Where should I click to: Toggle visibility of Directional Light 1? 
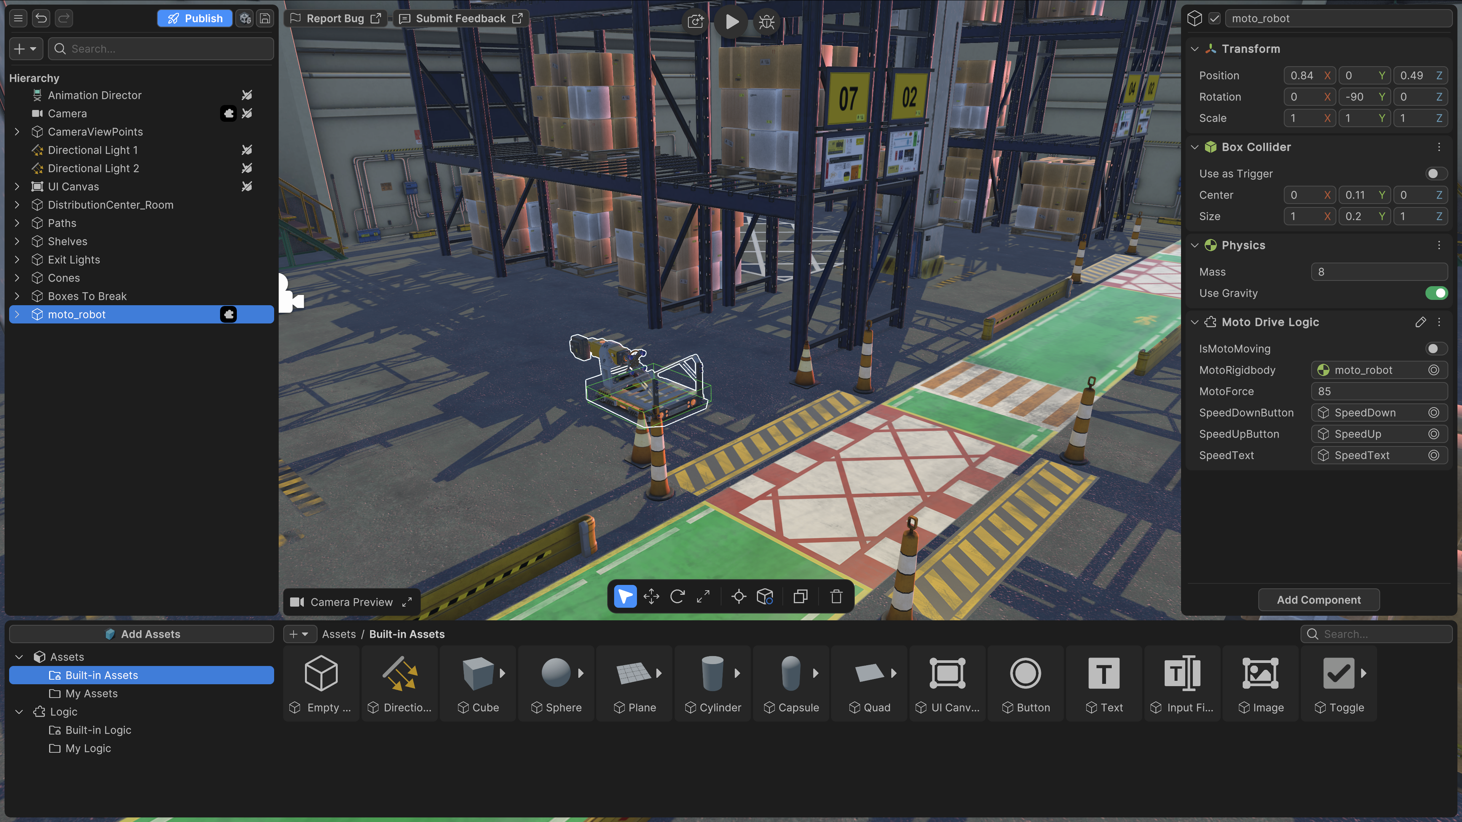(247, 150)
